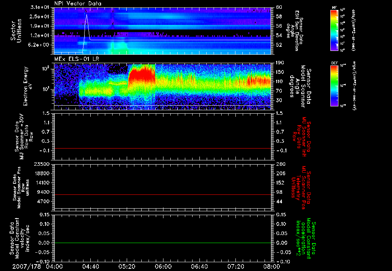
Task: Click the red "MU Scanner Pos Telemetry" axis label
Action: (301, 188)
